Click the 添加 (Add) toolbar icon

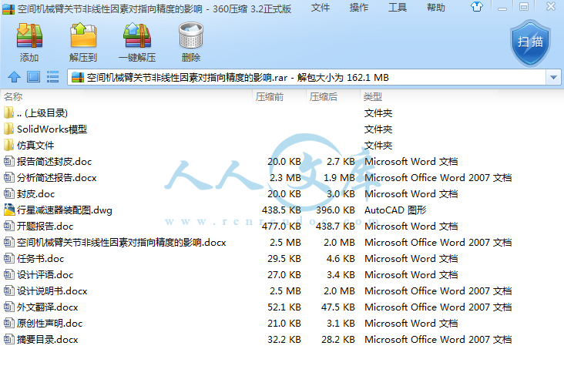(x=29, y=35)
